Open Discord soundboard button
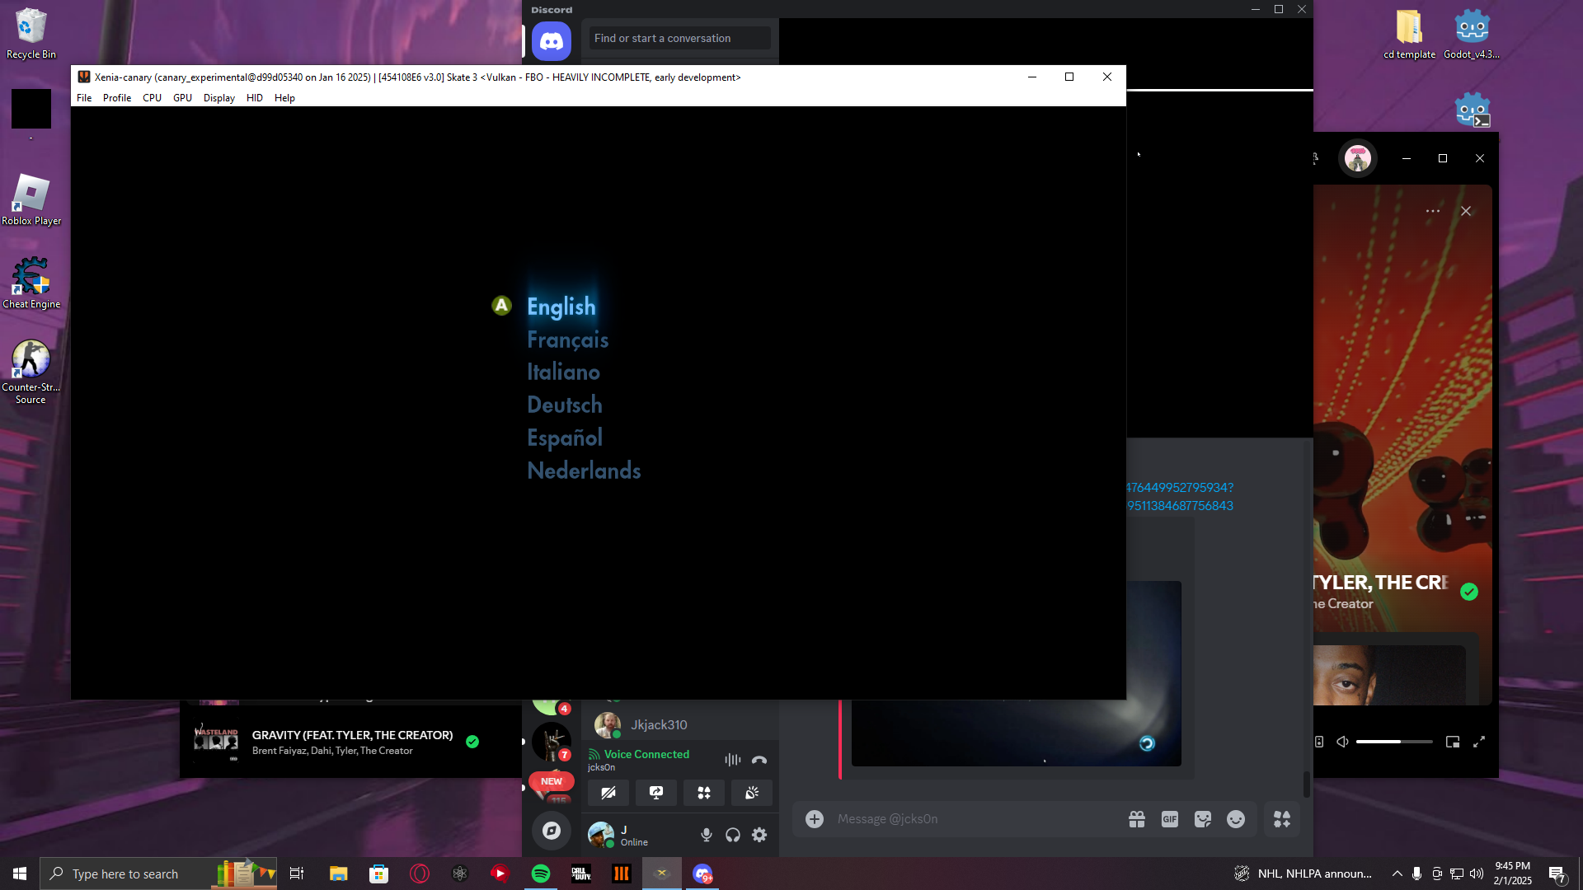 tap(752, 793)
